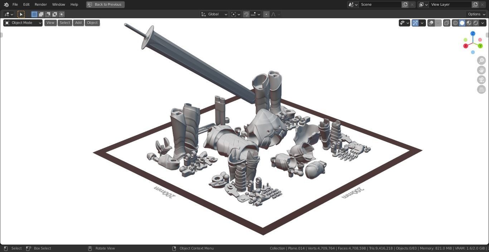Switch to Solid shading
Image resolution: width=489 pixels, height=252 pixels.
tap(462, 23)
